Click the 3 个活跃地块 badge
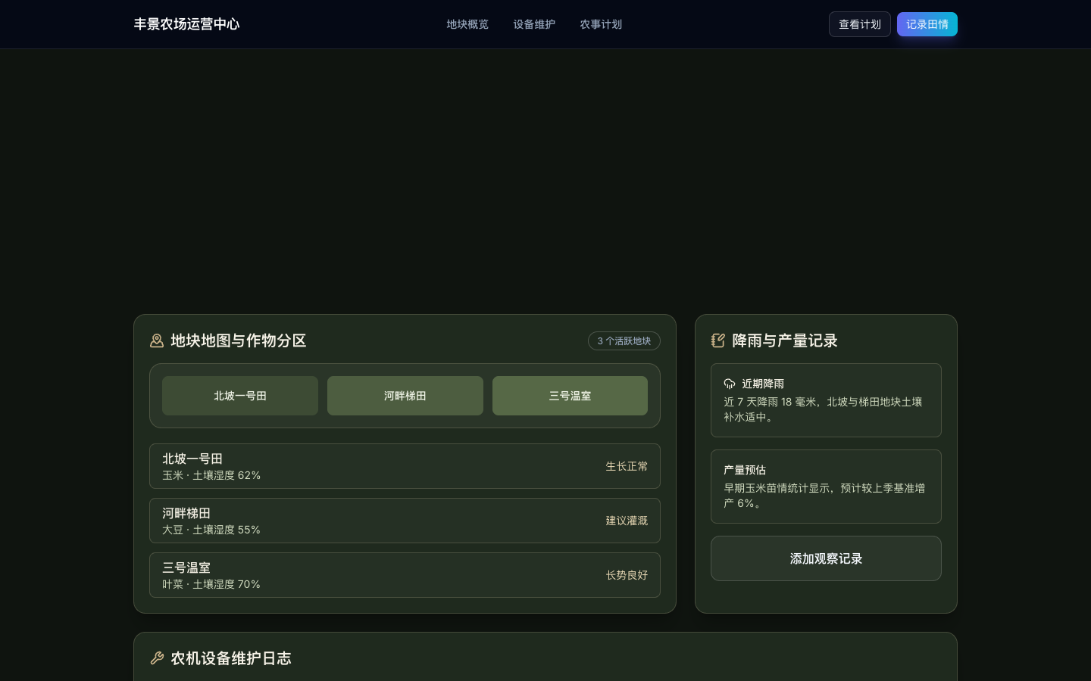This screenshot has width=1091, height=681. pyautogui.click(x=624, y=341)
